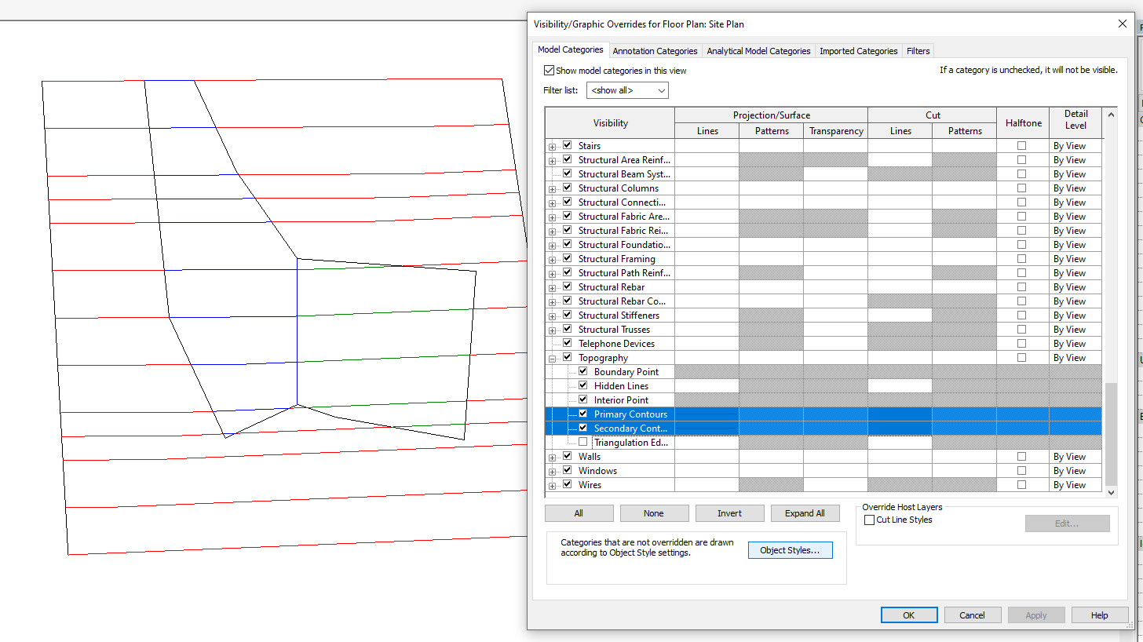Expand the Stairs category

(x=552, y=147)
